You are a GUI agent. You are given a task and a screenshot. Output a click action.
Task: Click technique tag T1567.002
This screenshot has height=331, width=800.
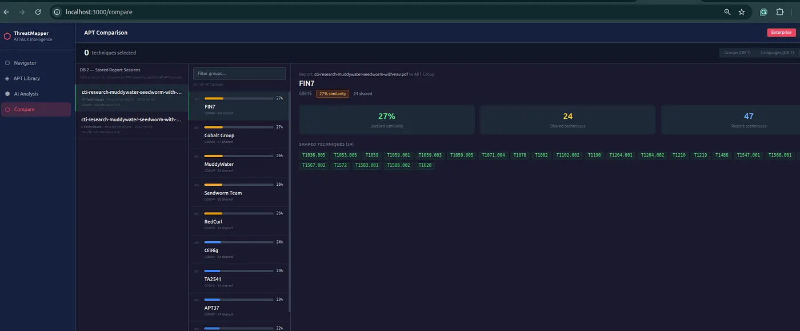coord(314,165)
